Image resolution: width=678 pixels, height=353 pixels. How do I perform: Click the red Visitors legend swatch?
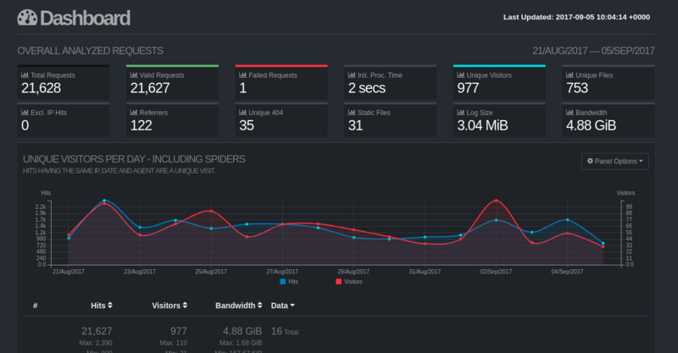pos(338,281)
